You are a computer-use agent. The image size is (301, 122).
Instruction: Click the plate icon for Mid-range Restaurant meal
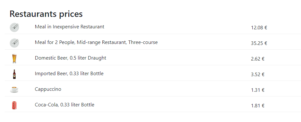[x=14, y=43]
